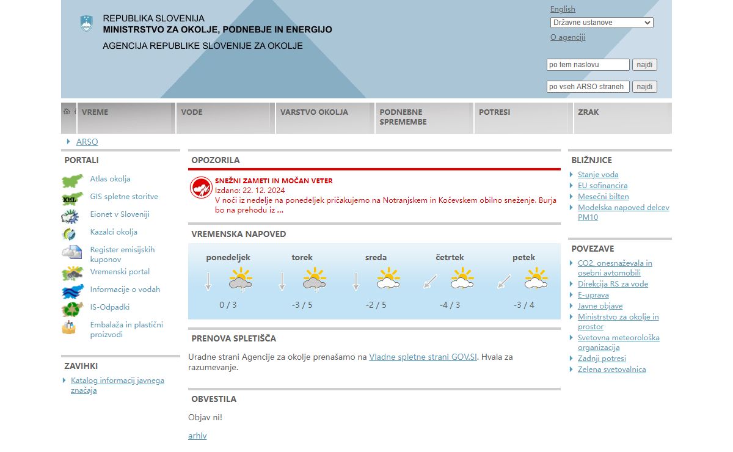Click the Informacije o vodah waves icon
Screen dimensions: 733x452
72,291
